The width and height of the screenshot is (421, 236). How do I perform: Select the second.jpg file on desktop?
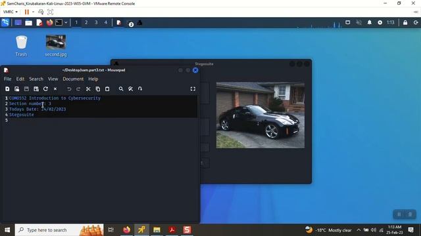[55, 46]
